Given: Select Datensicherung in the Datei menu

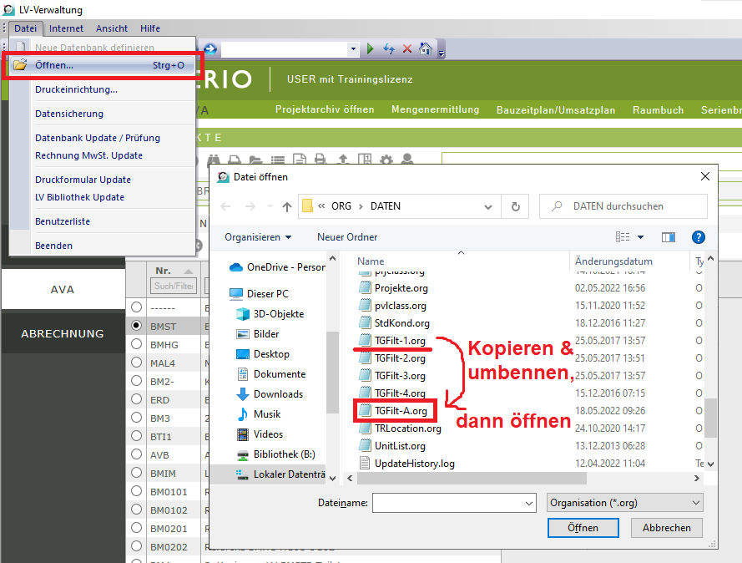Looking at the screenshot, I should pyautogui.click(x=69, y=114).
